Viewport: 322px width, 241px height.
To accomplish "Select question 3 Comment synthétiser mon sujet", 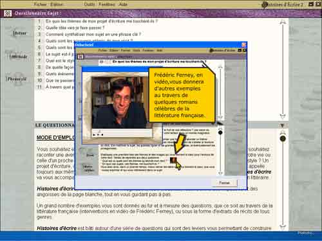I will pos(93,34).
